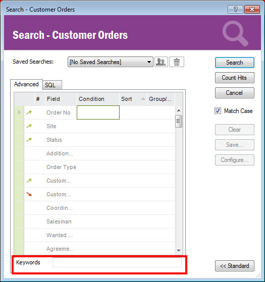Click the Order No condition cell
This screenshot has height=282, width=265.
98,112
